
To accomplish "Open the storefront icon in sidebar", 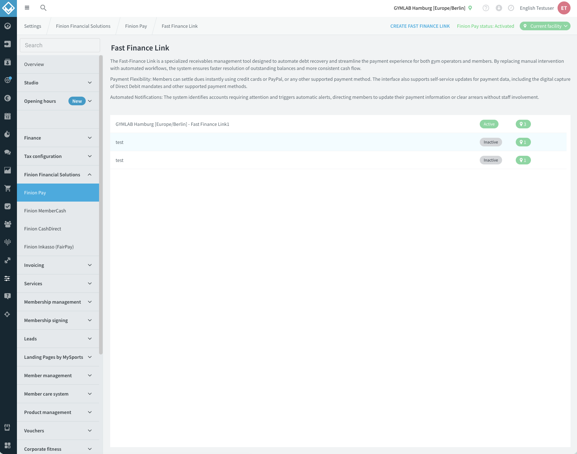I will tap(8, 427).
